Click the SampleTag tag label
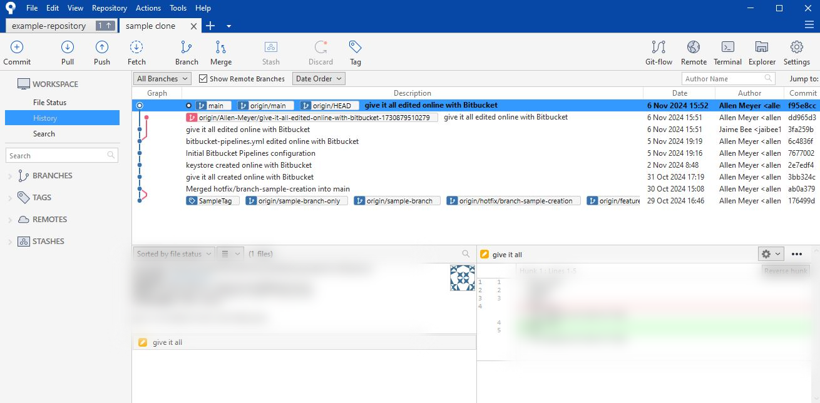Screen dimensions: 820x403 213,201
